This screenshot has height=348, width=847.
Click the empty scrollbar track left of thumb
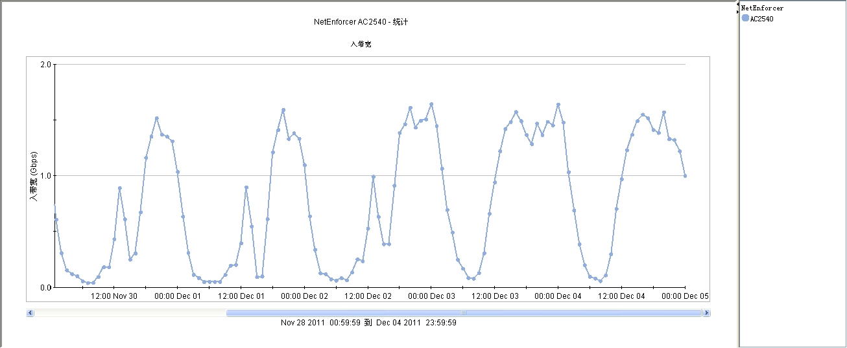pos(130,313)
